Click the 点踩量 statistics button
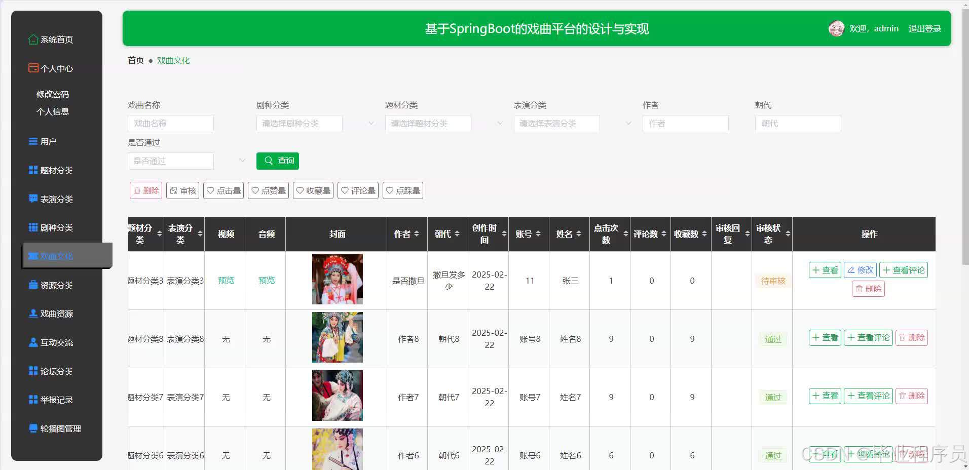Viewport: 969px width, 470px height. (403, 190)
